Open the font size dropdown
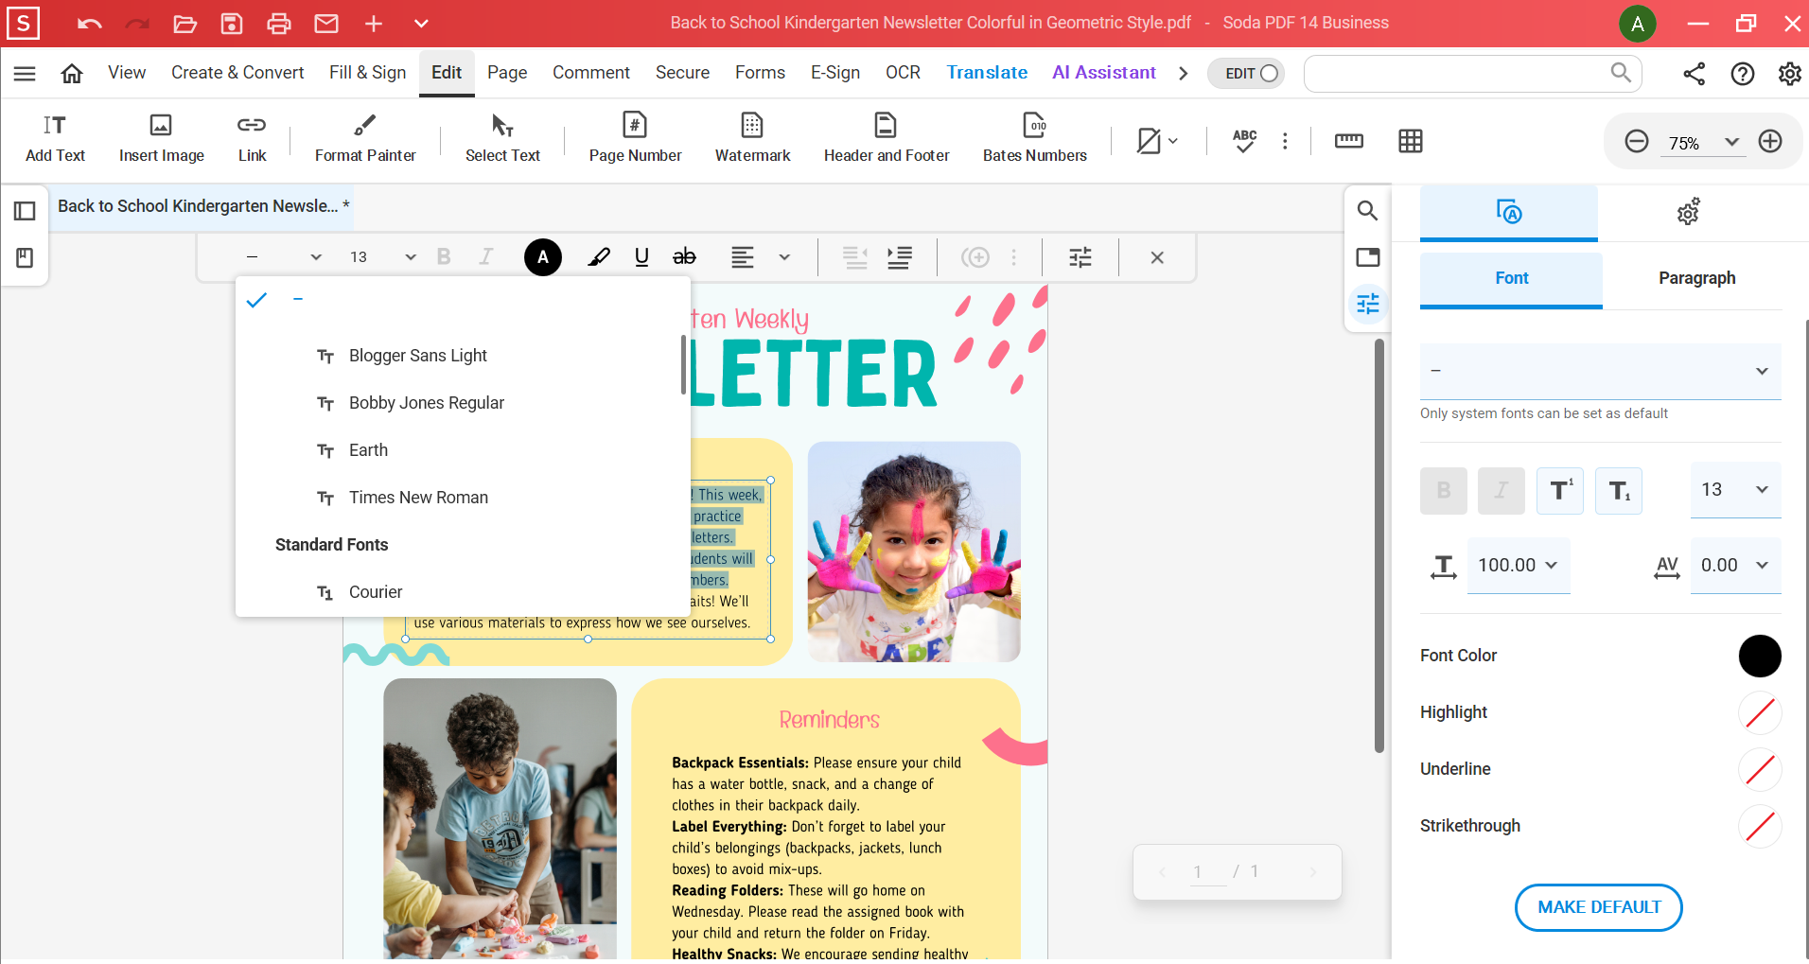The width and height of the screenshot is (1809, 964). (x=409, y=256)
